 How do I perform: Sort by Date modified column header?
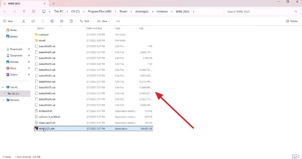(94, 28)
